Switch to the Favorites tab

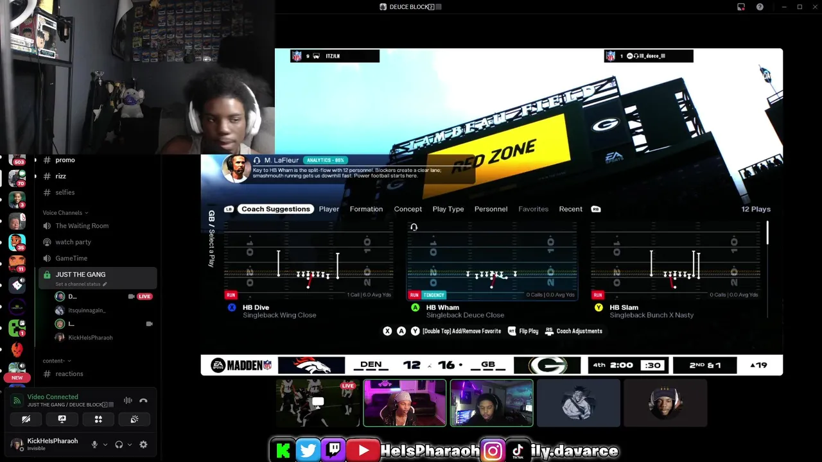tap(534, 209)
